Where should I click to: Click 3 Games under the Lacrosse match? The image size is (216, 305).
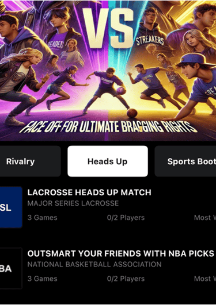pos(43,218)
